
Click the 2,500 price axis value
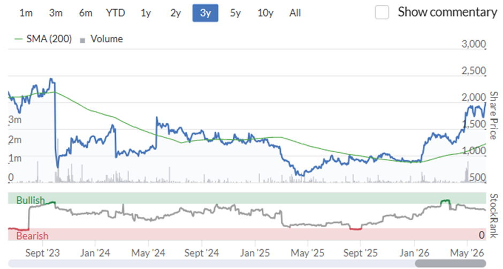(474, 70)
